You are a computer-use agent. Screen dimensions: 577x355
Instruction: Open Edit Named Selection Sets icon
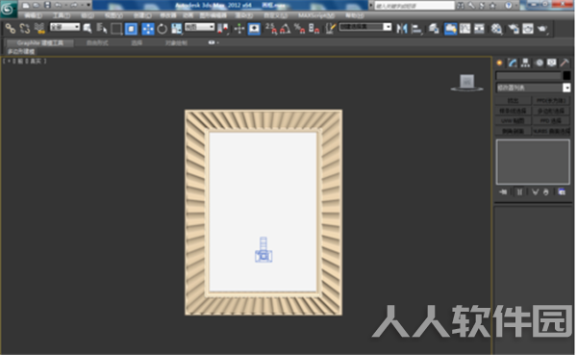tap(331, 28)
